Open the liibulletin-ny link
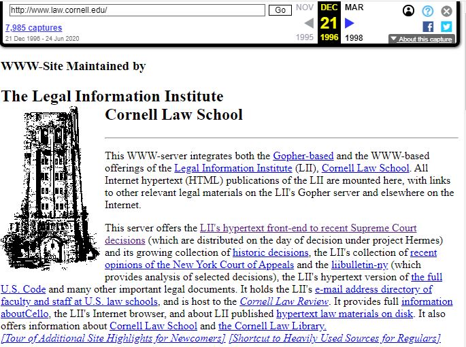The height and width of the screenshot is (347, 466). coord(360,265)
